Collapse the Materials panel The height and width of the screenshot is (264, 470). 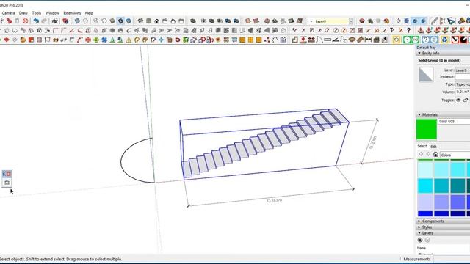(419, 114)
